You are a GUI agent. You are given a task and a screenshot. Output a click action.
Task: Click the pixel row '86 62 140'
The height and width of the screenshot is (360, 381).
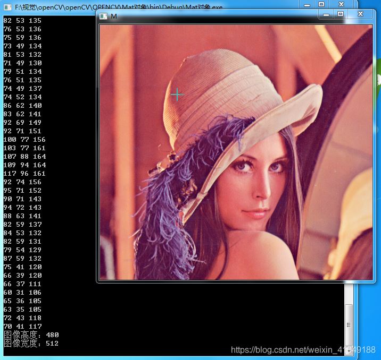[22, 106]
